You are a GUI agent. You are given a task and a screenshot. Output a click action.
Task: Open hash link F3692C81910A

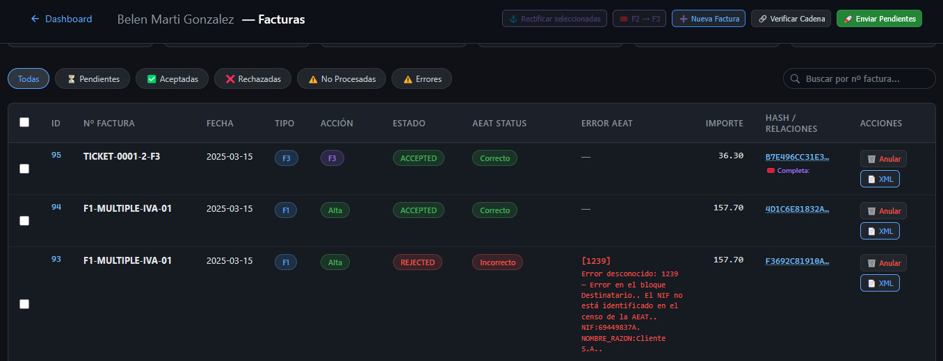(797, 261)
